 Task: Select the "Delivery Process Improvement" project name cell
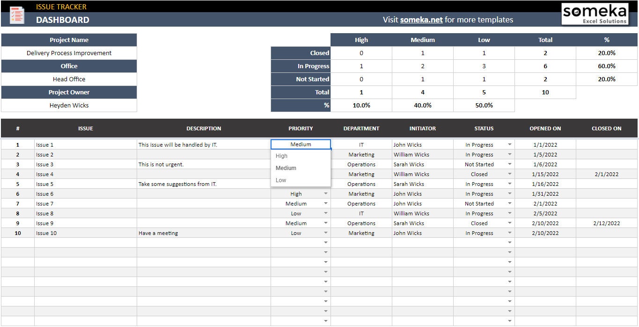(69, 53)
